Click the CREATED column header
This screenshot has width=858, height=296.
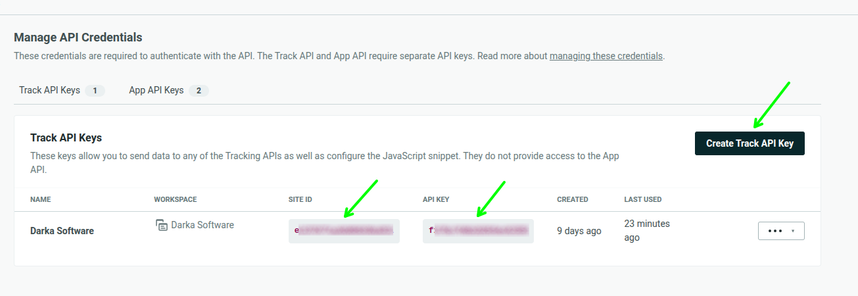[x=573, y=199]
